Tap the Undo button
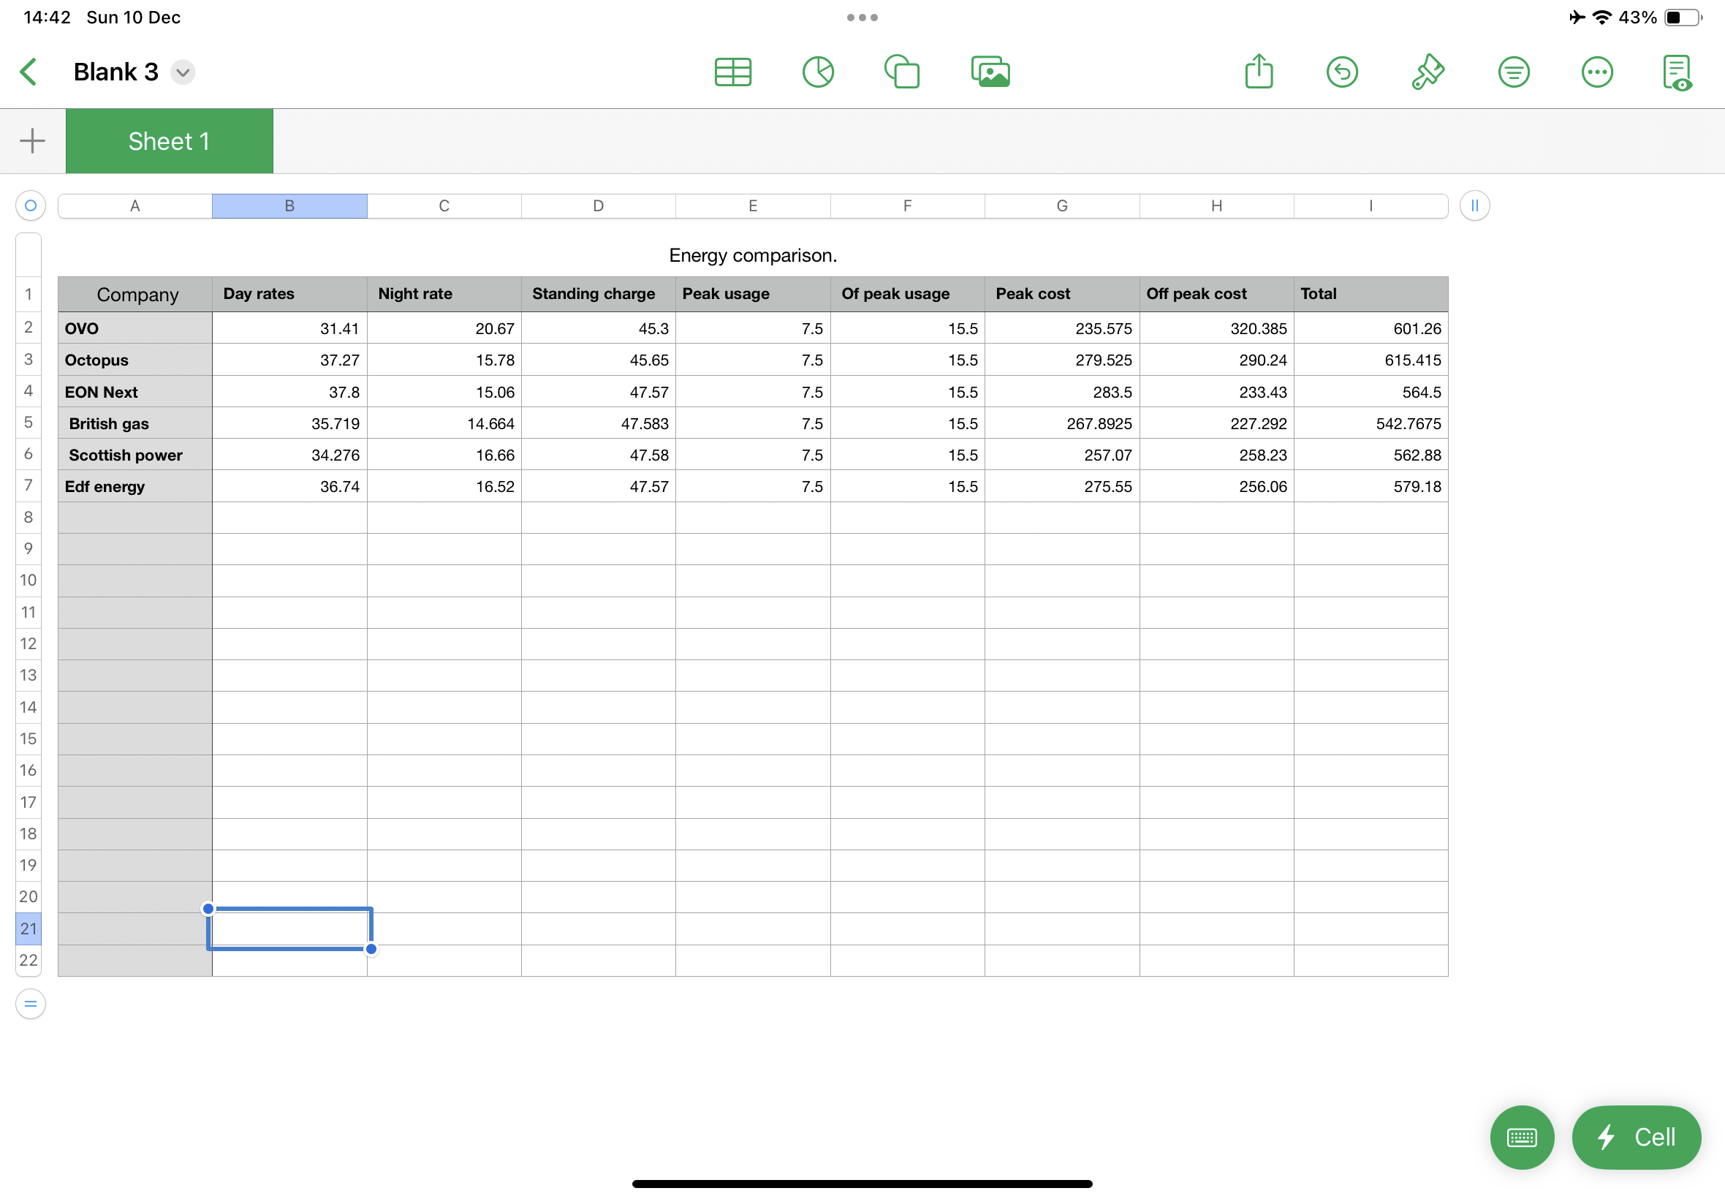This screenshot has width=1725, height=1199. 1342,72
